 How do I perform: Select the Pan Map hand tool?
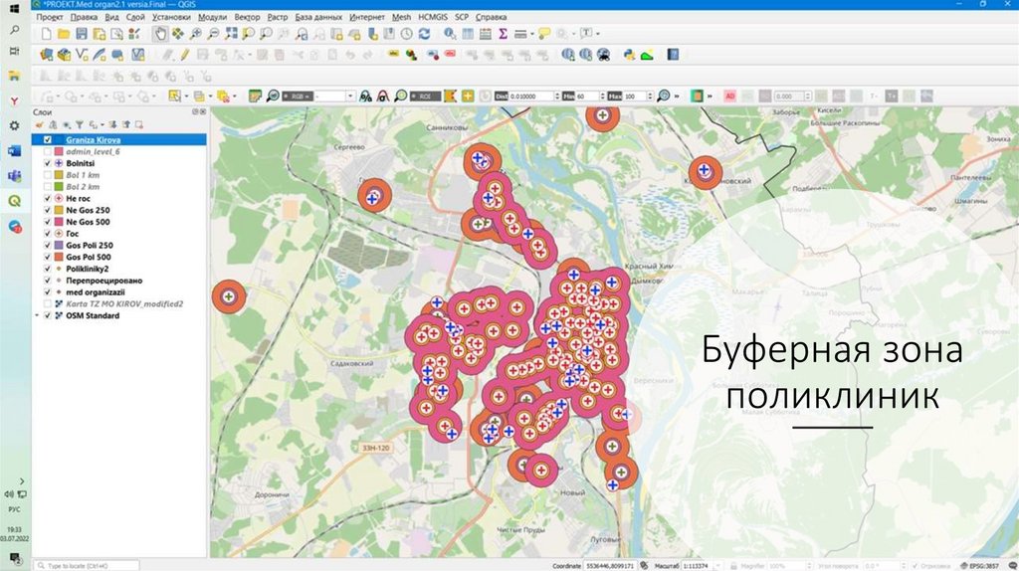159,34
